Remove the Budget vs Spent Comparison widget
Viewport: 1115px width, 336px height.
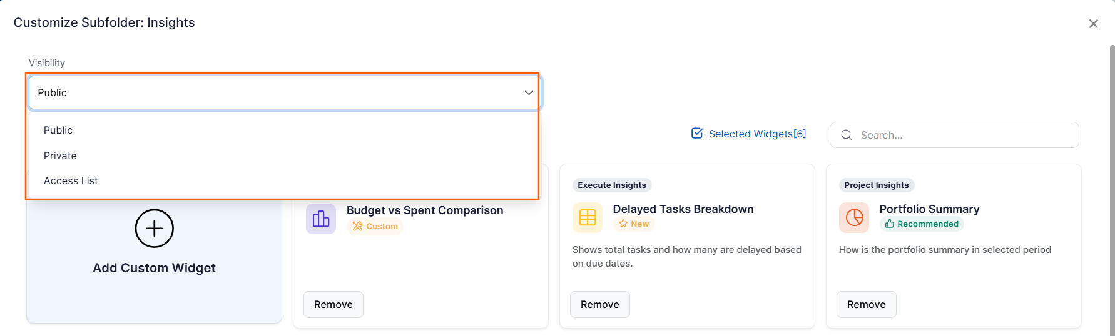pyautogui.click(x=333, y=304)
